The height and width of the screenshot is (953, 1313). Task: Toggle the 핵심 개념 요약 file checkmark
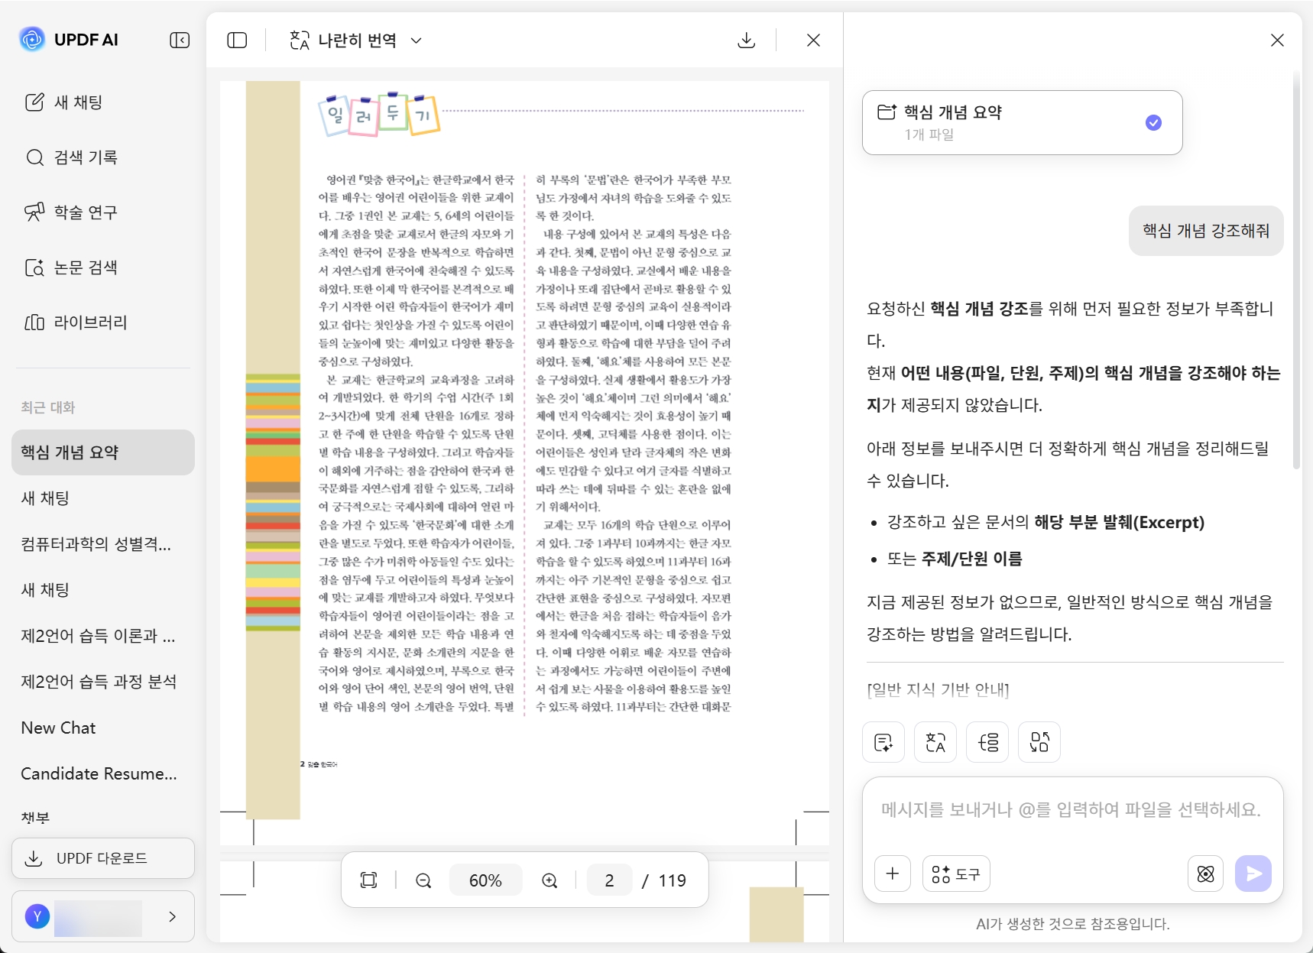point(1154,122)
